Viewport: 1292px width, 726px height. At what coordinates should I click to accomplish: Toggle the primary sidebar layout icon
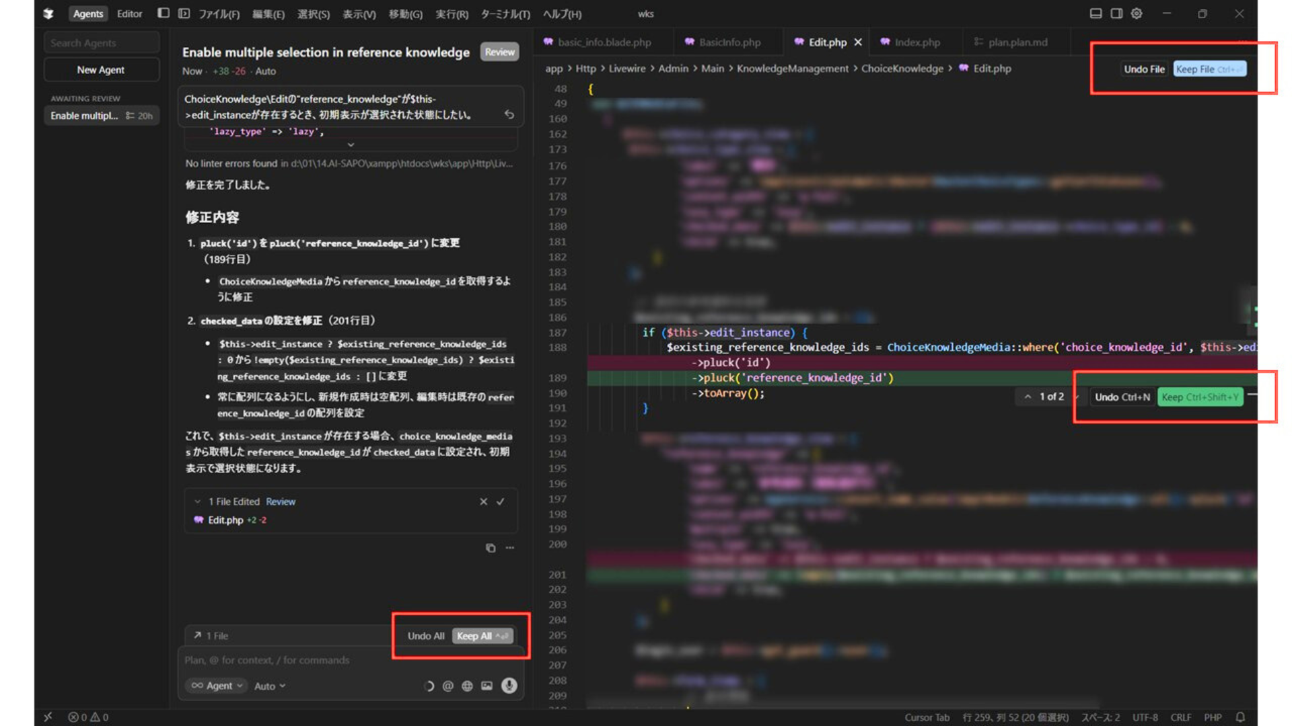point(163,13)
